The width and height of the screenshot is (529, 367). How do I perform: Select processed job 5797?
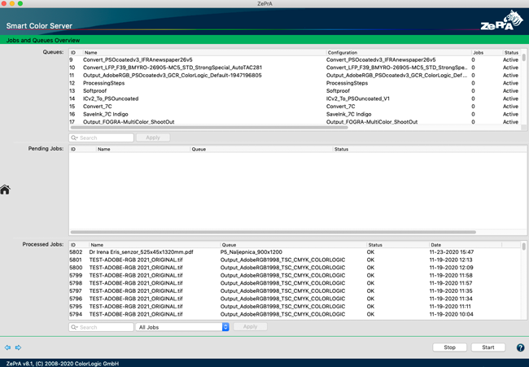click(x=295, y=291)
